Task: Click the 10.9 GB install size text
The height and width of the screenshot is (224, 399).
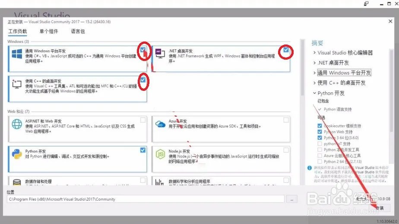Action: coord(384,199)
